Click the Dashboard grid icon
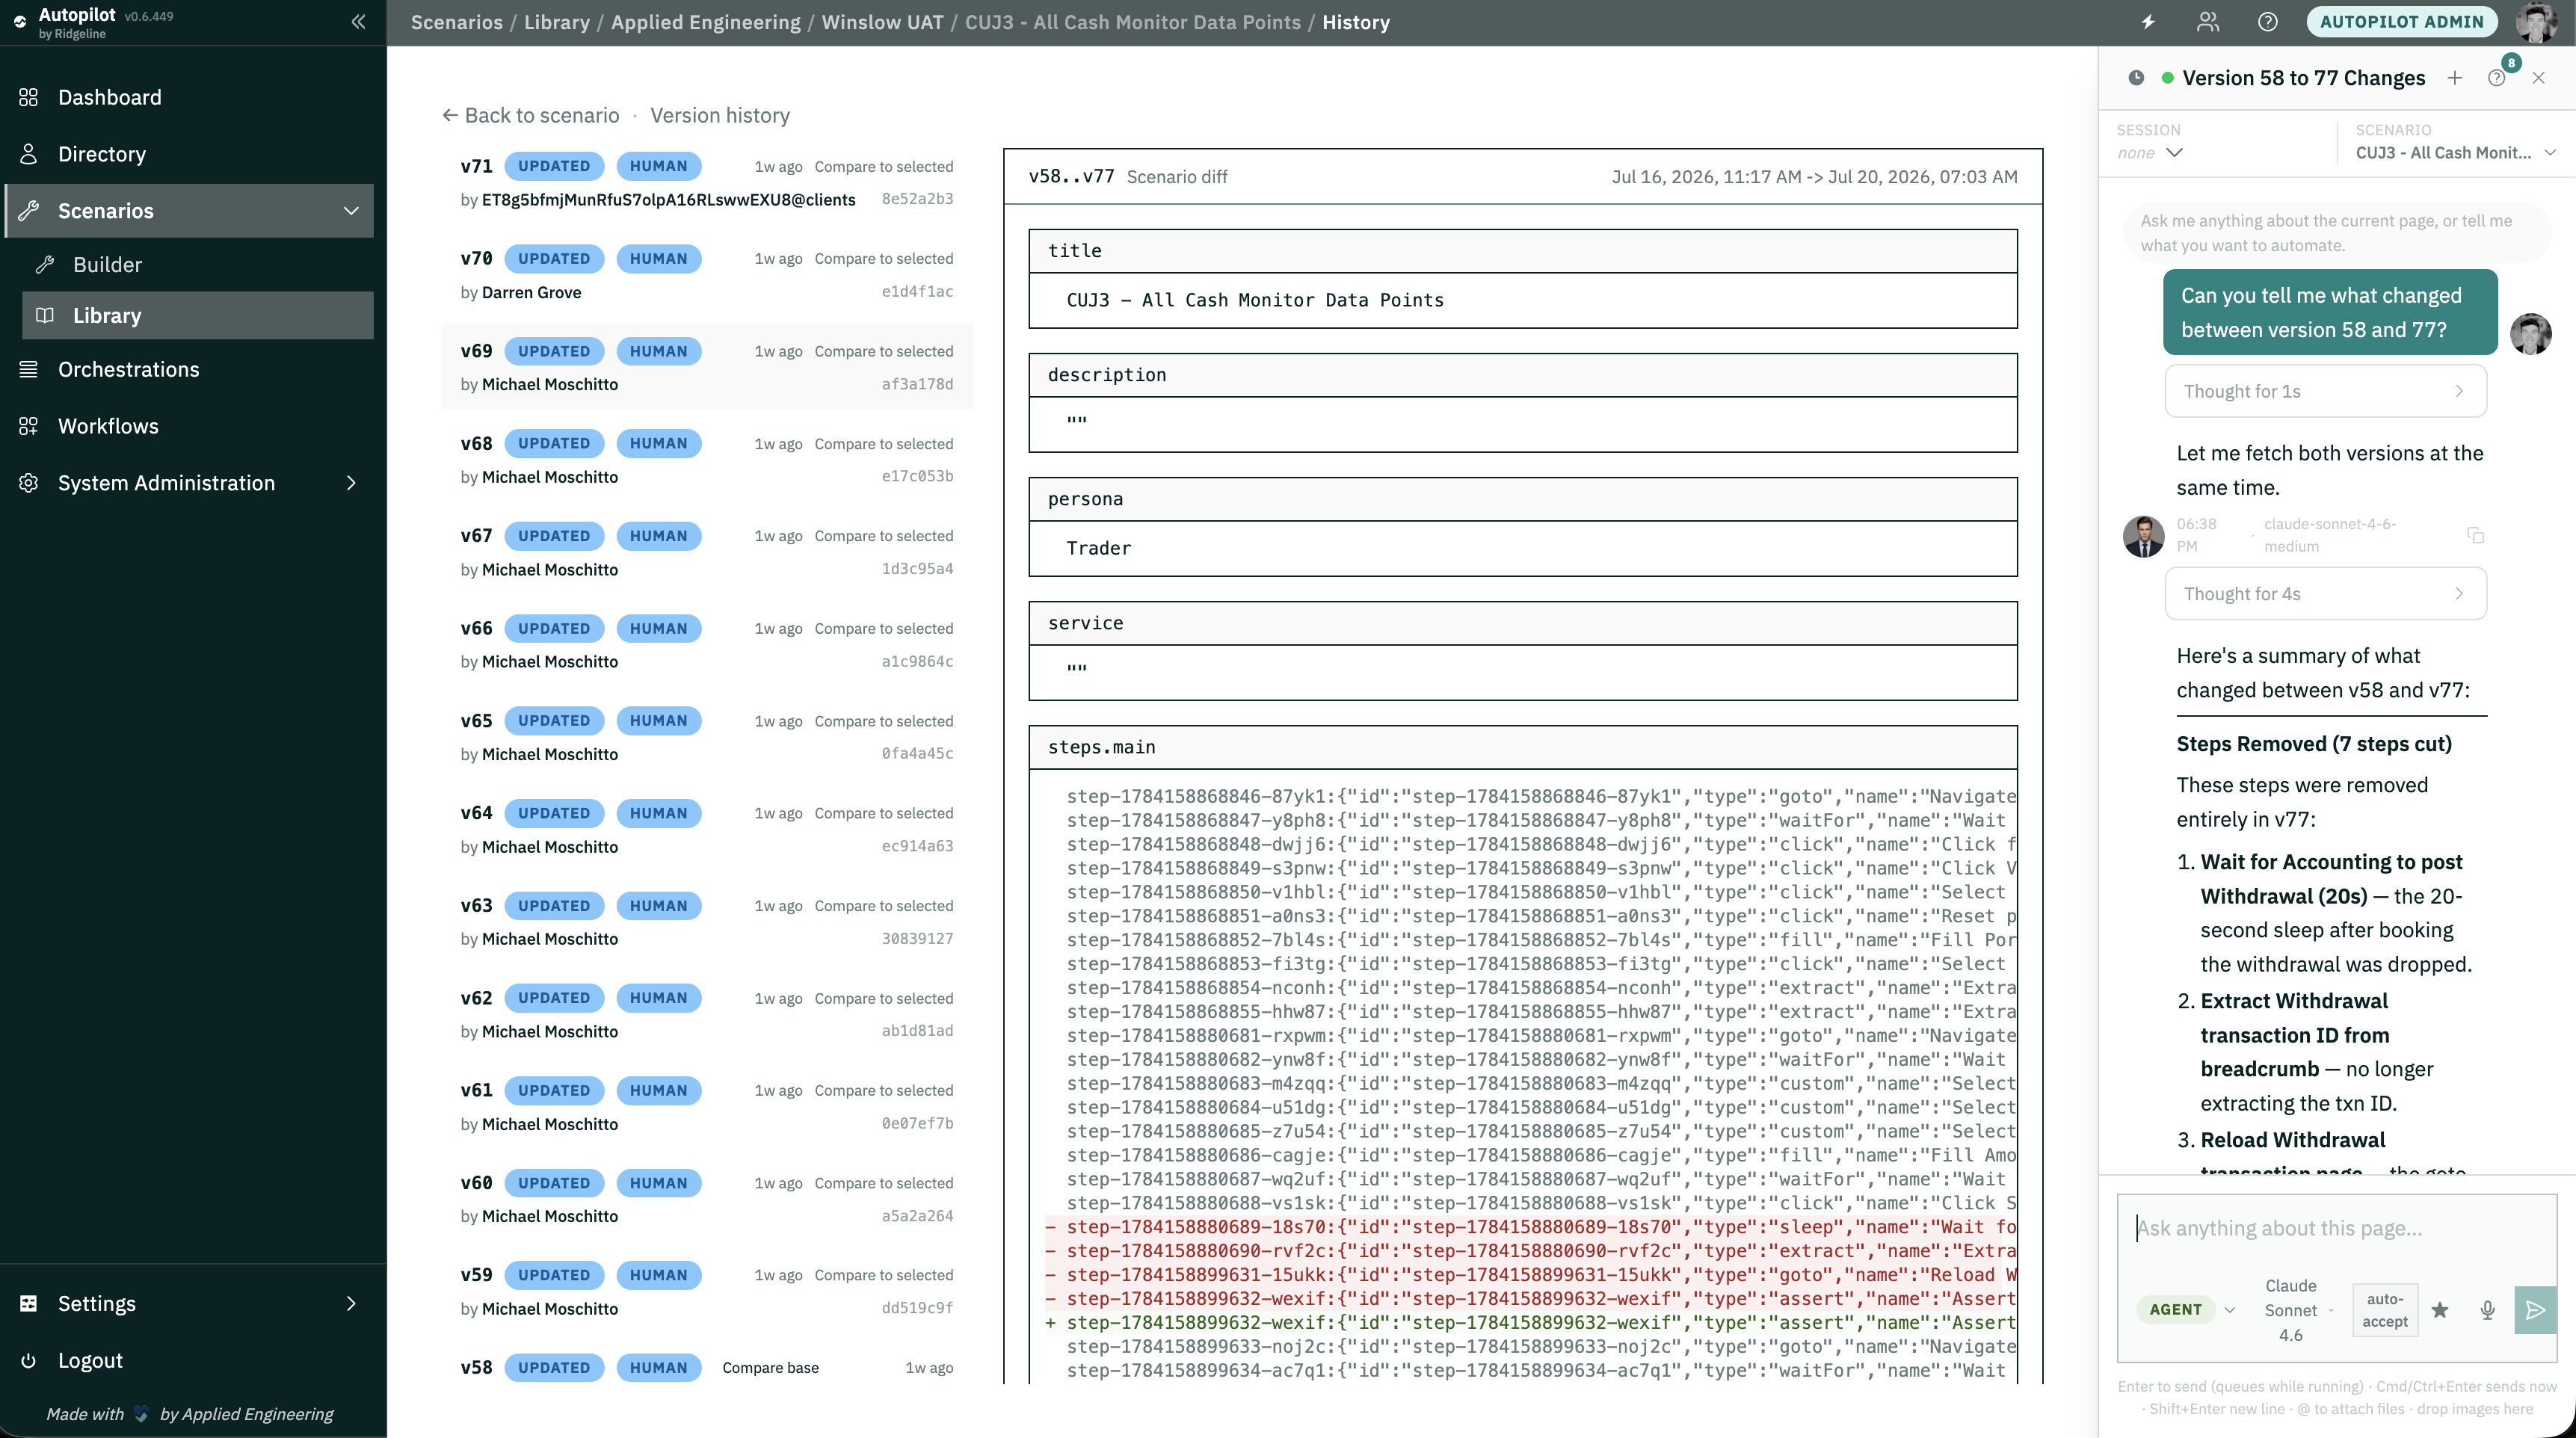This screenshot has width=2576, height=1438. tap(28, 97)
